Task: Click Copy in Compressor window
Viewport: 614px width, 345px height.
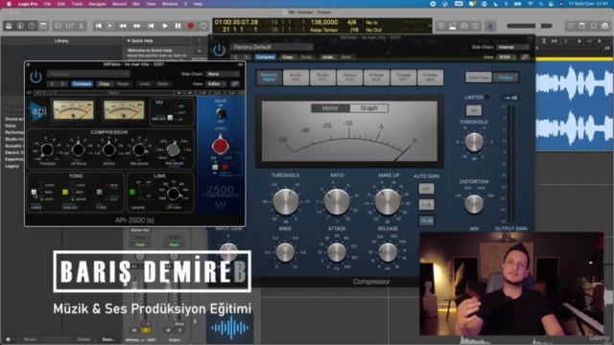Action: click(288, 57)
